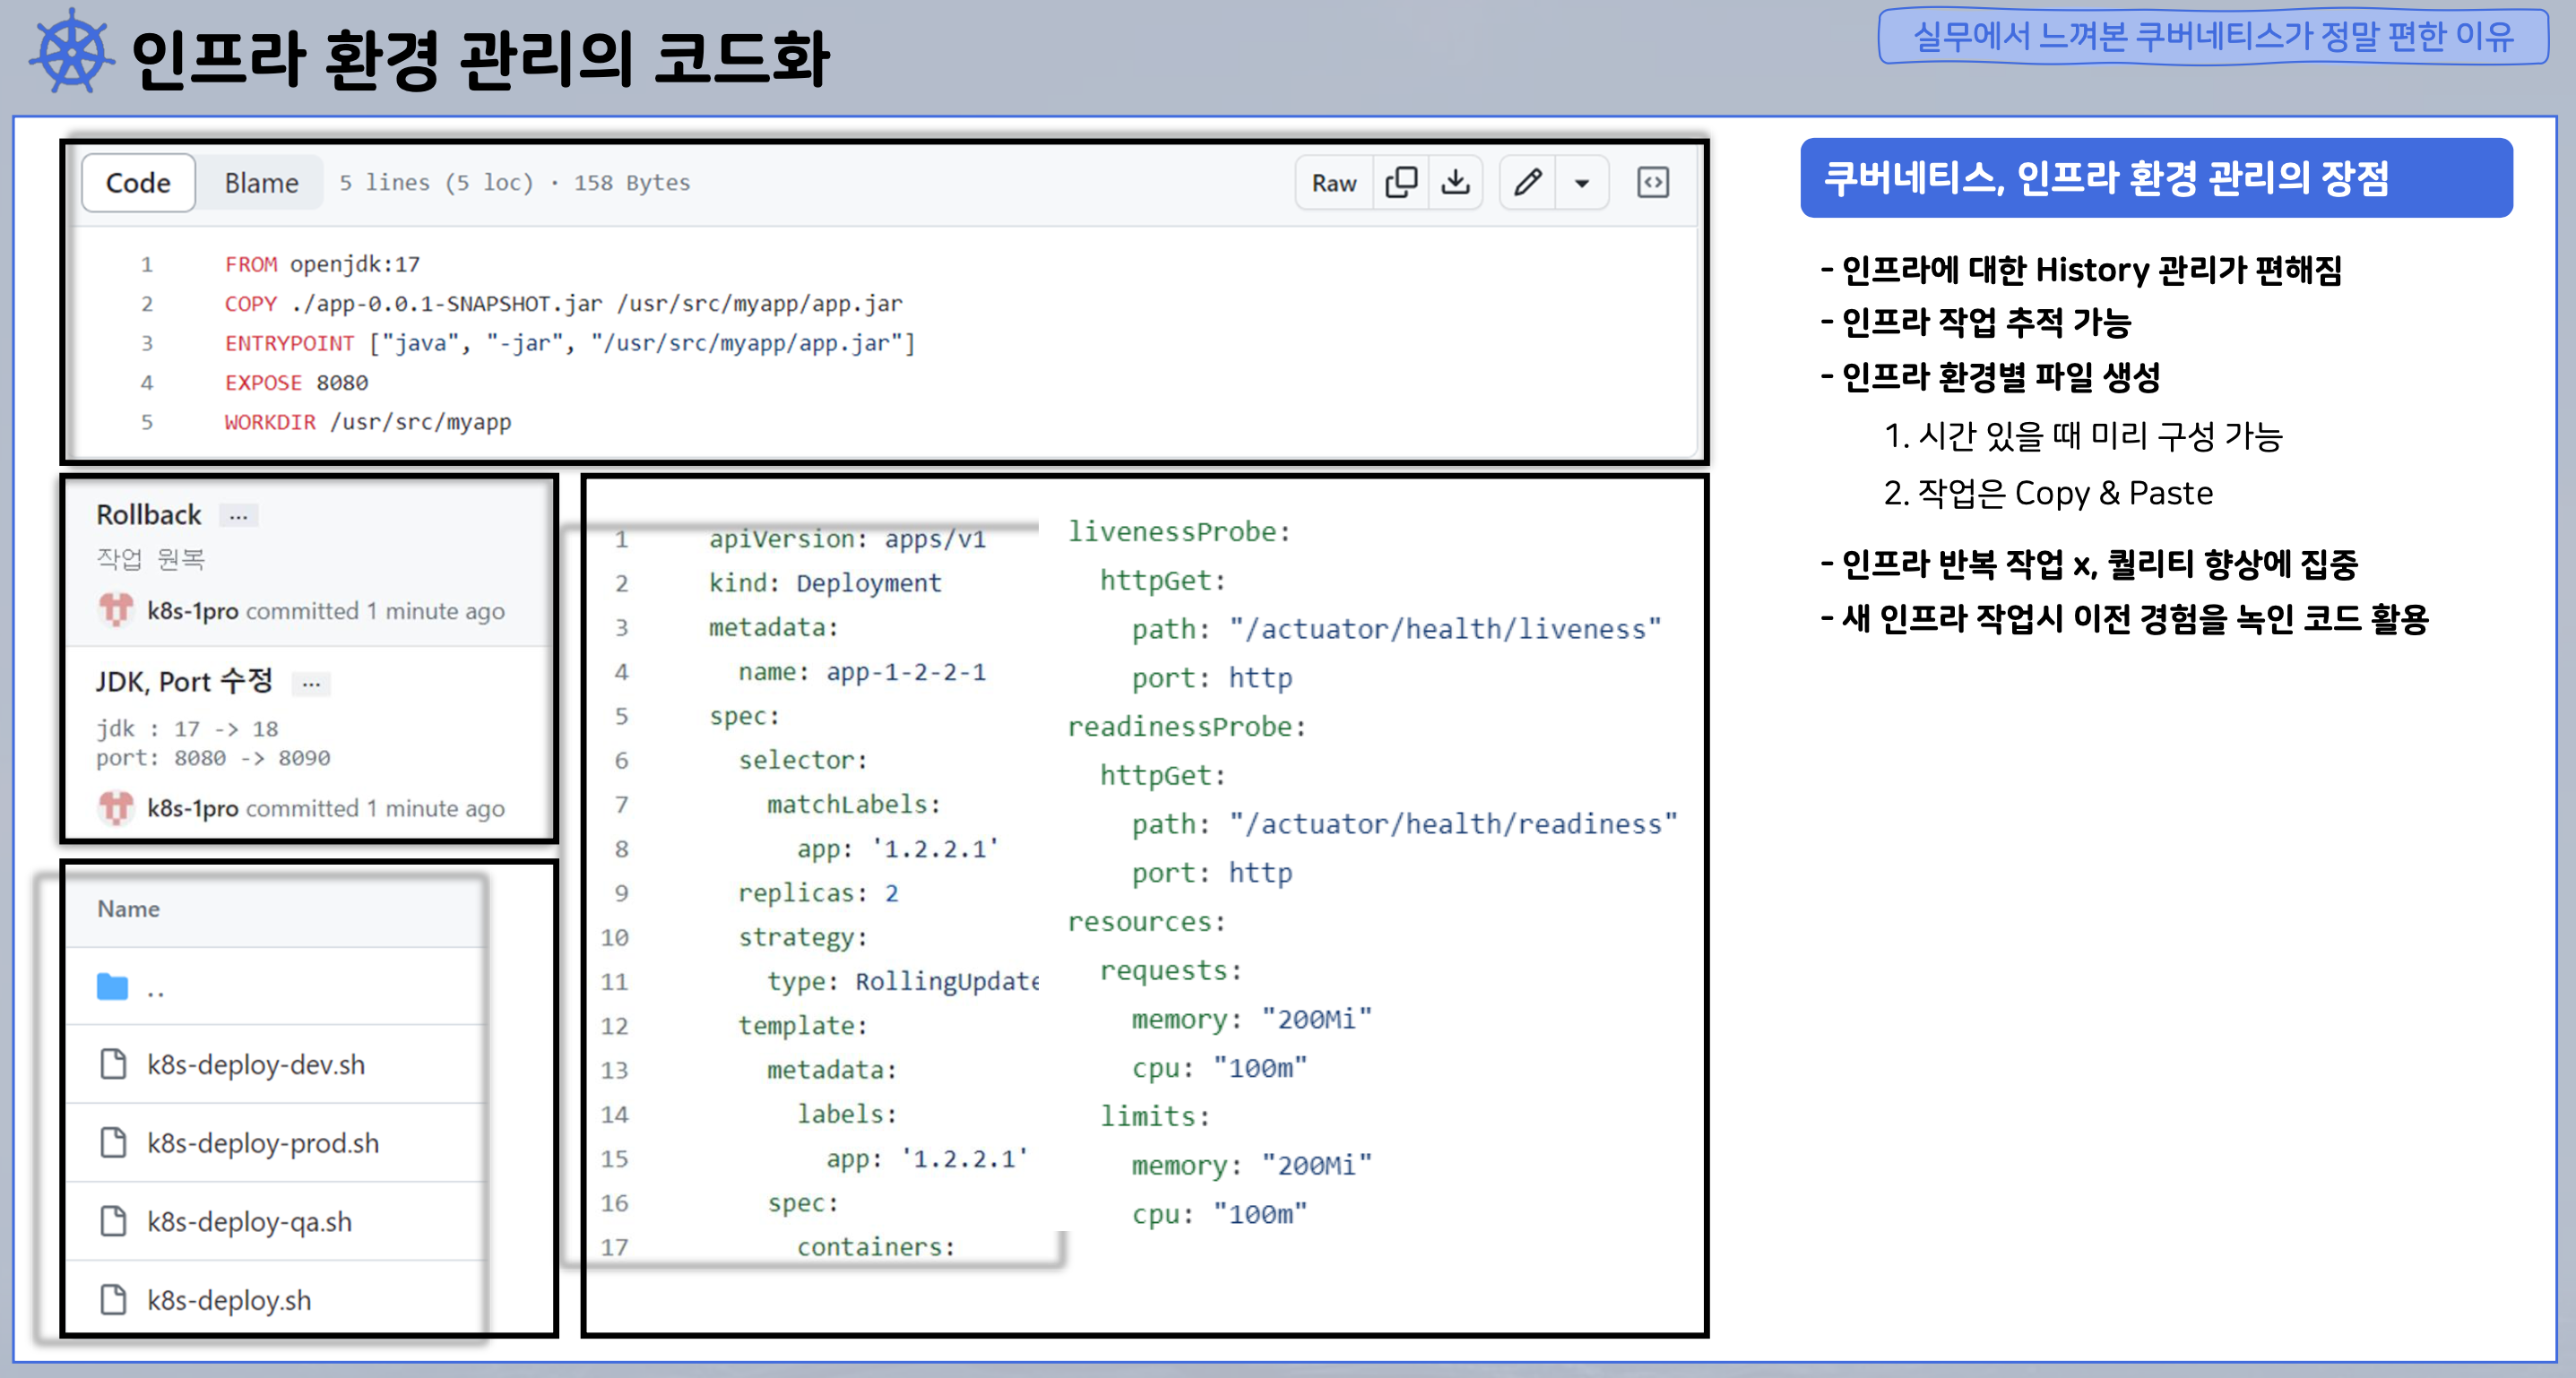Screen dimensions: 2576x1378
Task: Select YAML line number 17
Action: 614,1247
